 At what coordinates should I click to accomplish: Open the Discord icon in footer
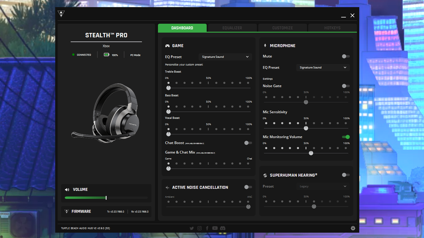(223, 228)
